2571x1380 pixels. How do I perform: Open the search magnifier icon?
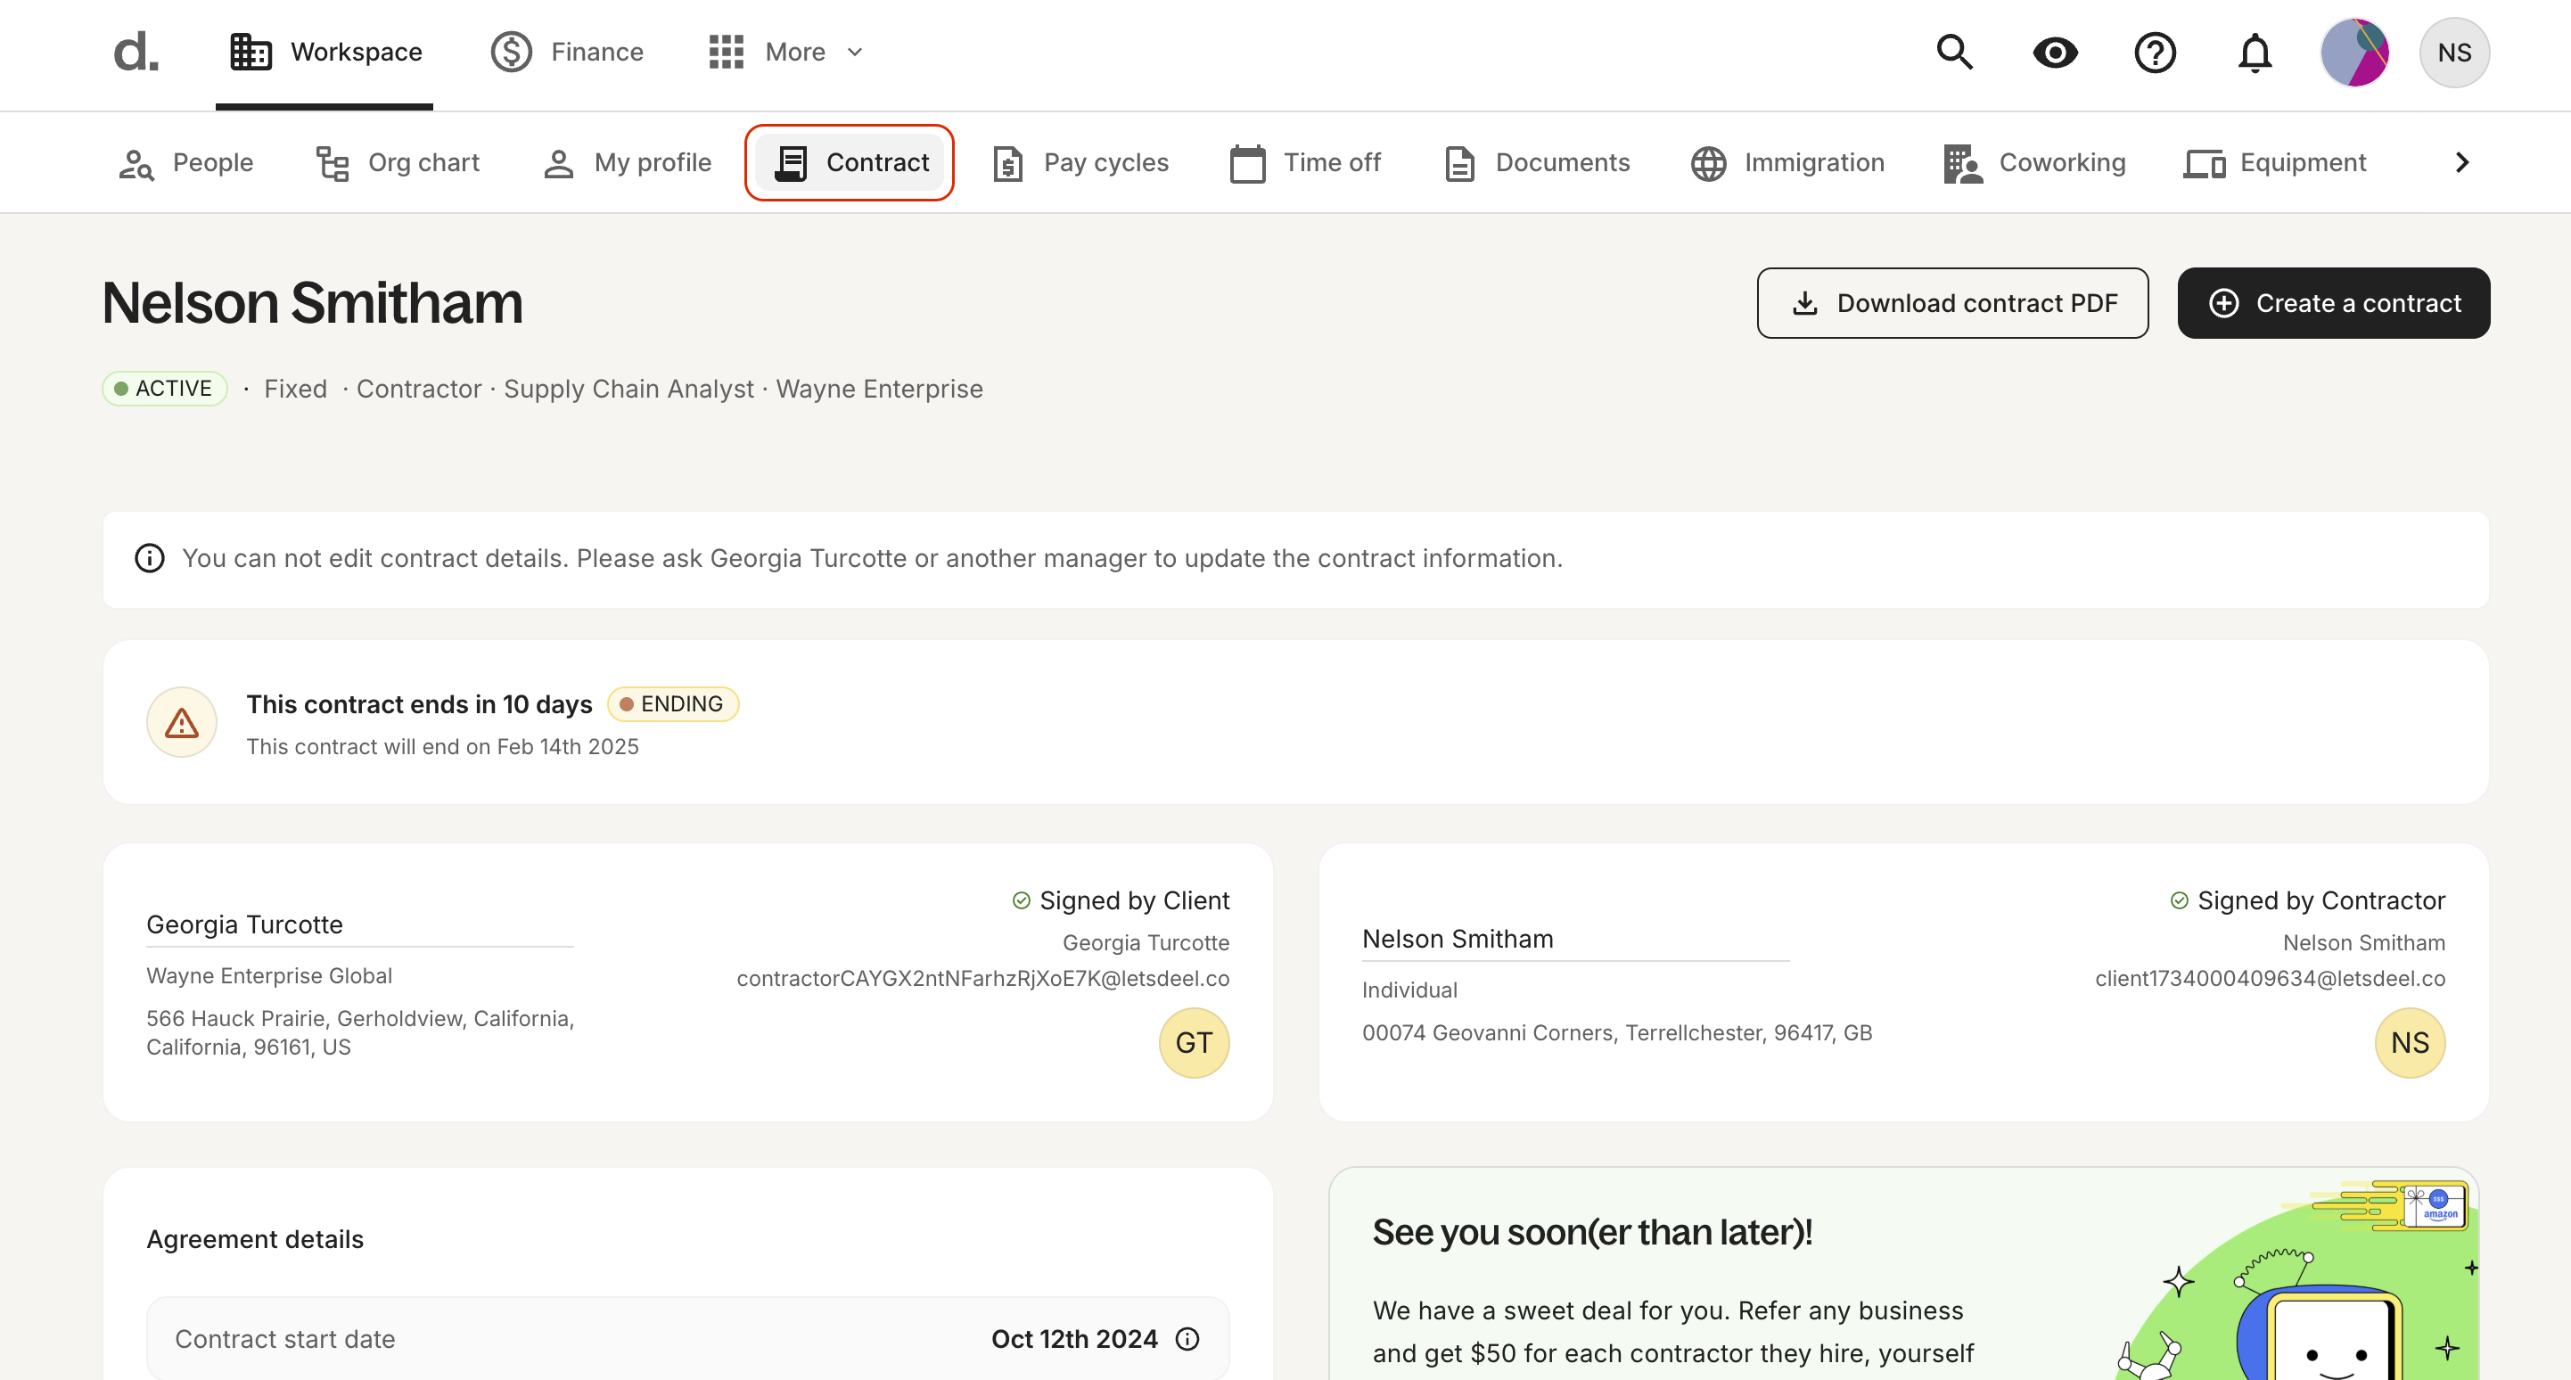[1954, 52]
